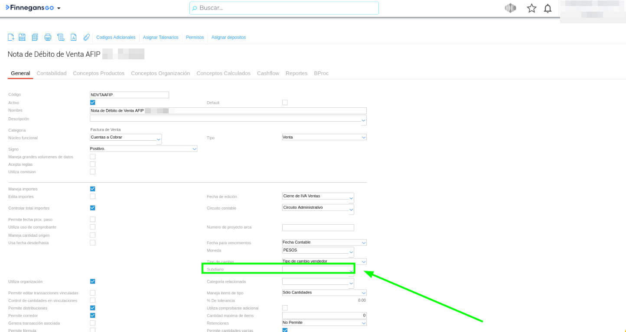This screenshot has width=626, height=332.
Task: Open the Signo dropdown
Action: pos(143,149)
